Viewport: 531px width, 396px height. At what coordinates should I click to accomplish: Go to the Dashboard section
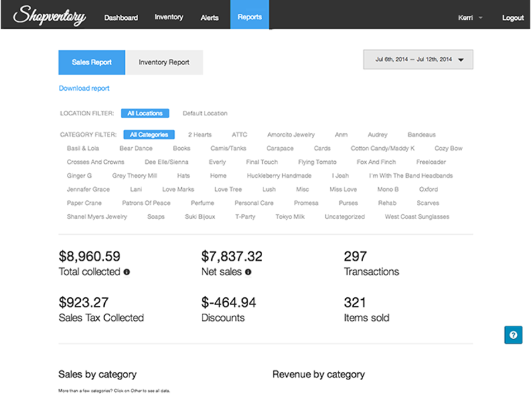pos(121,18)
